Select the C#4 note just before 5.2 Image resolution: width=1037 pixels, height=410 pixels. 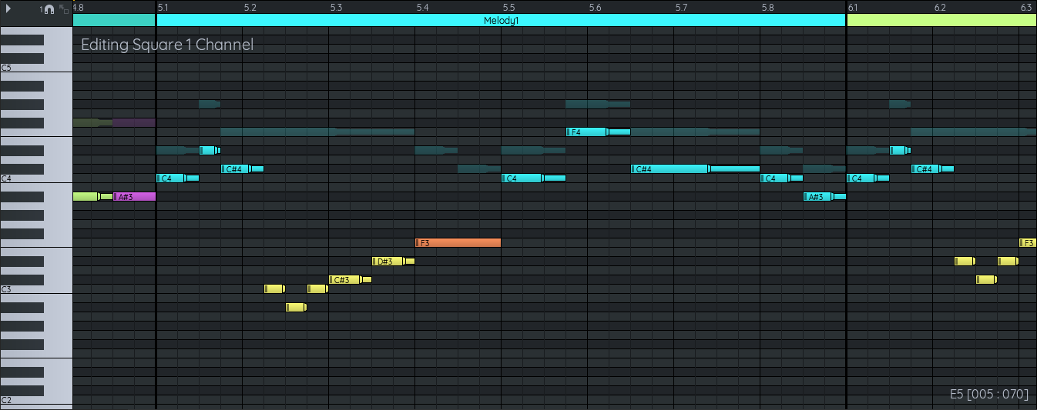[x=242, y=169]
